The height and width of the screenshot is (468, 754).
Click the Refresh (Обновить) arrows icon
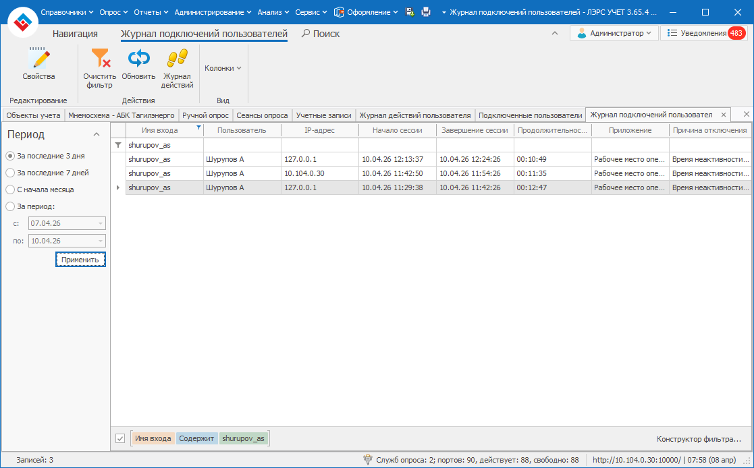pyautogui.click(x=138, y=59)
